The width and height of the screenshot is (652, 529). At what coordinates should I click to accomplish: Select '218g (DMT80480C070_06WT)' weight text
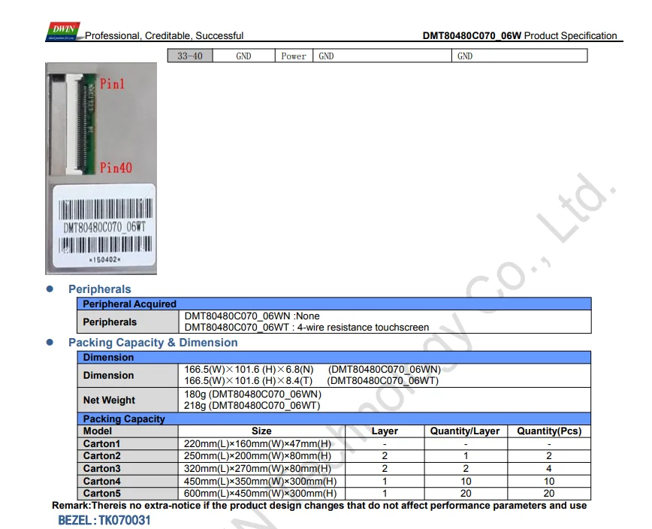click(252, 406)
